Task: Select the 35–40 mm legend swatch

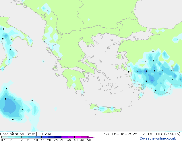Action: pos(71,137)
